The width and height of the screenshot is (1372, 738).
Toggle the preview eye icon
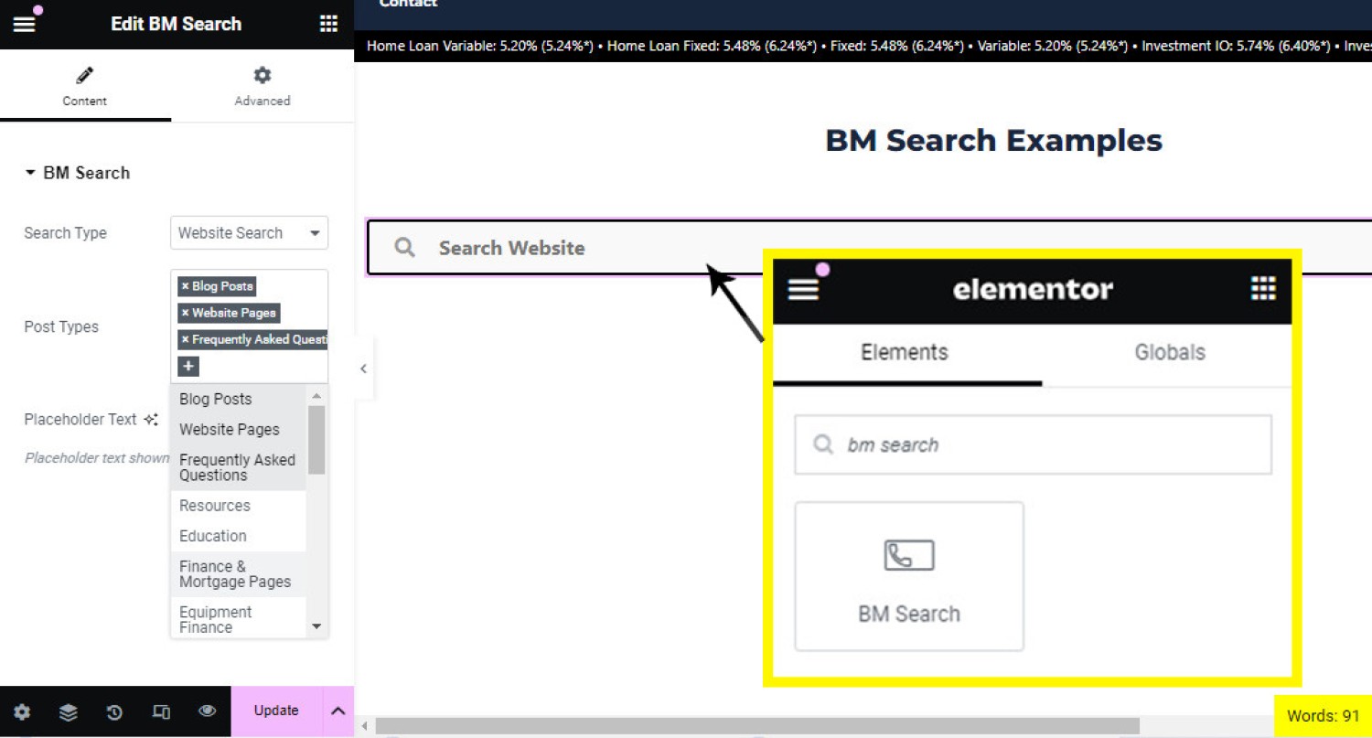208,711
